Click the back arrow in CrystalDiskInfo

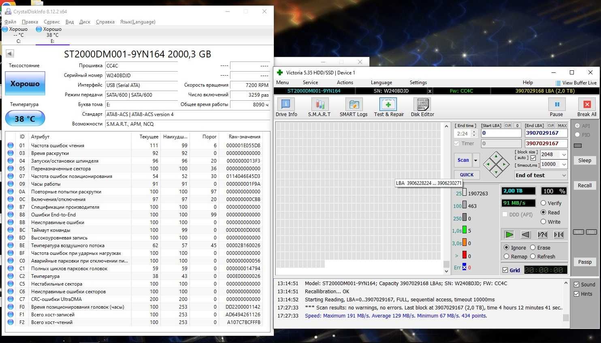tap(10, 53)
